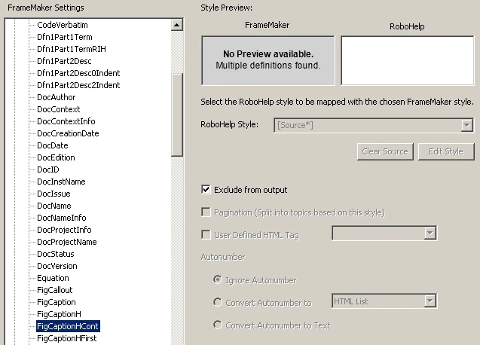Open the User Defined HTML Tag dropdown
Image resolution: width=480 pixels, height=345 pixels.
pyautogui.click(x=430, y=234)
